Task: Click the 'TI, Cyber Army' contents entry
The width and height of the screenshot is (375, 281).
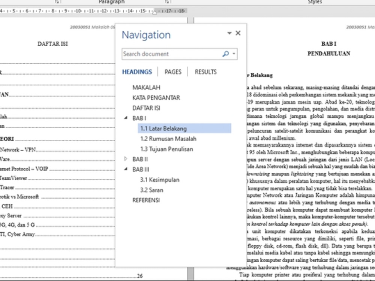Action: [x=18, y=235]
